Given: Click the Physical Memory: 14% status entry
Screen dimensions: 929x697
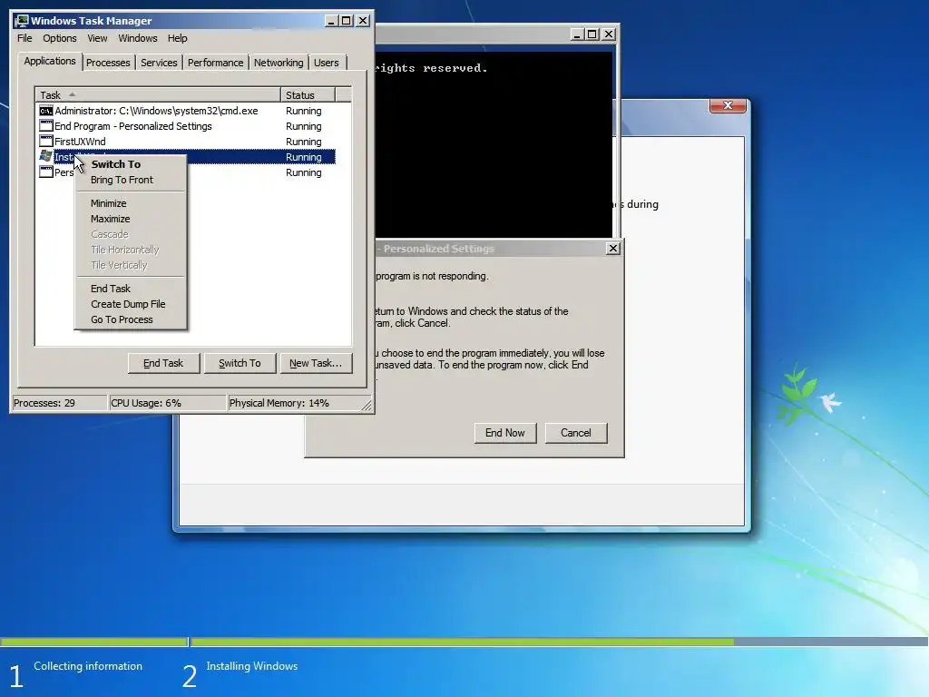Looking at the screenshot, I should [x=295, y=403].
